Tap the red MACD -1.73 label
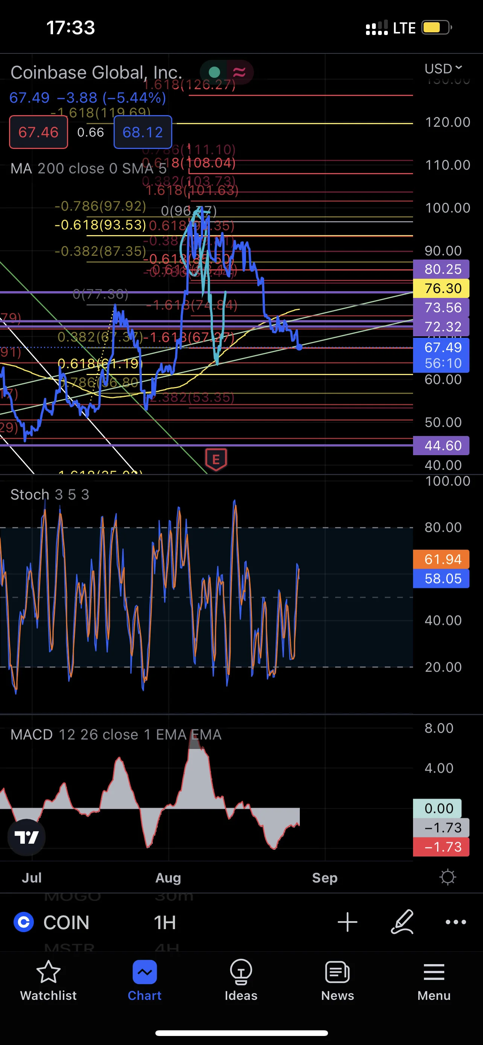 click(x=441, y=847)
